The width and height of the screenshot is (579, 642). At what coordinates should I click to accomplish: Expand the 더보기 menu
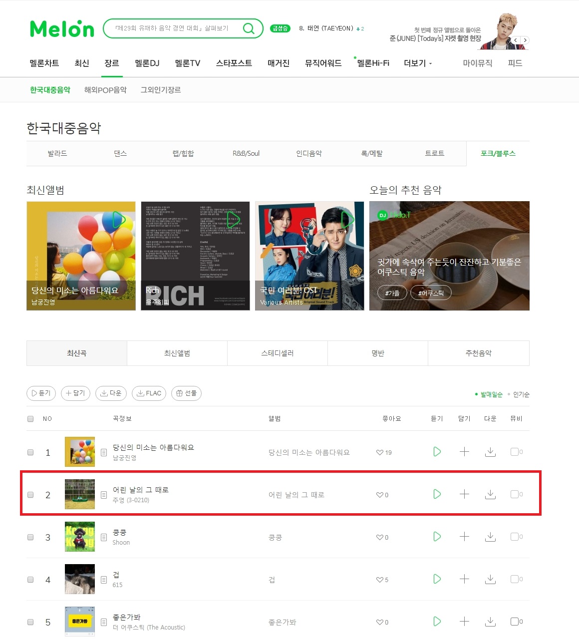coord(418,63)
